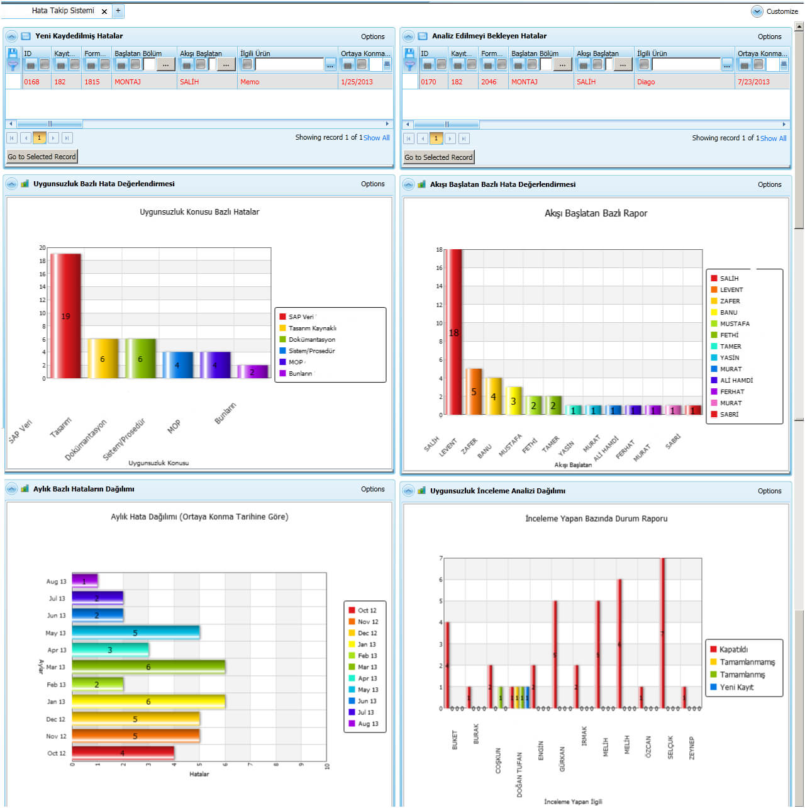The height and width of the screenshot is (808, 805).
Task: Select the row checkbox for record 0168
Action: pos(14,81)
